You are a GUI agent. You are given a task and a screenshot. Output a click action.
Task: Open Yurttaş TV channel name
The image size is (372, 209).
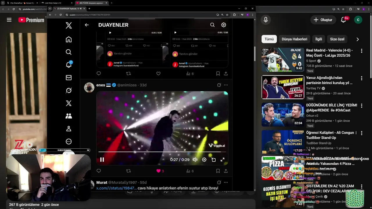(313, 88)
